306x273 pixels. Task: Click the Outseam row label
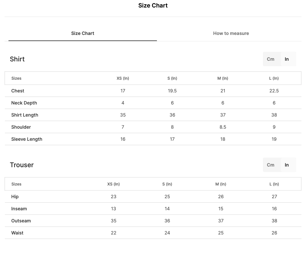pyautogui.click(x=21, y=221)
